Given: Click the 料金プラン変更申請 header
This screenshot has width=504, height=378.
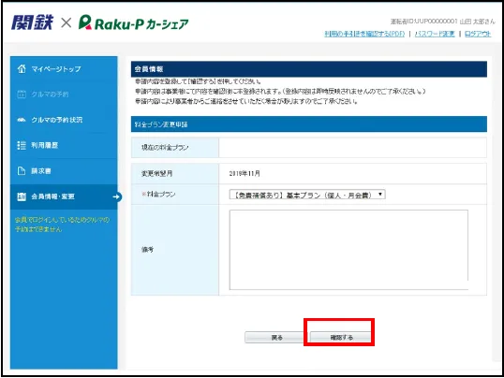Looking at the screenshot, I should click(x=309, y=124).
